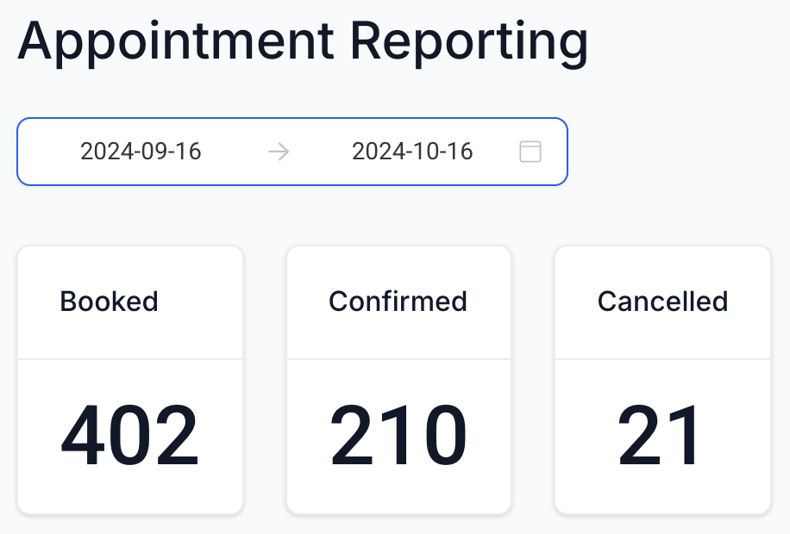Click empty space left of the start date
790x534 pixels.
(x=47, y=152)
